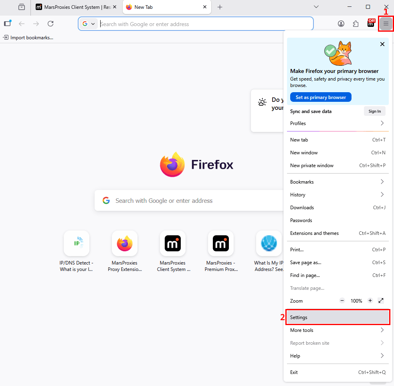
Task: Go forward with the forward arrow
Action: 36,24
